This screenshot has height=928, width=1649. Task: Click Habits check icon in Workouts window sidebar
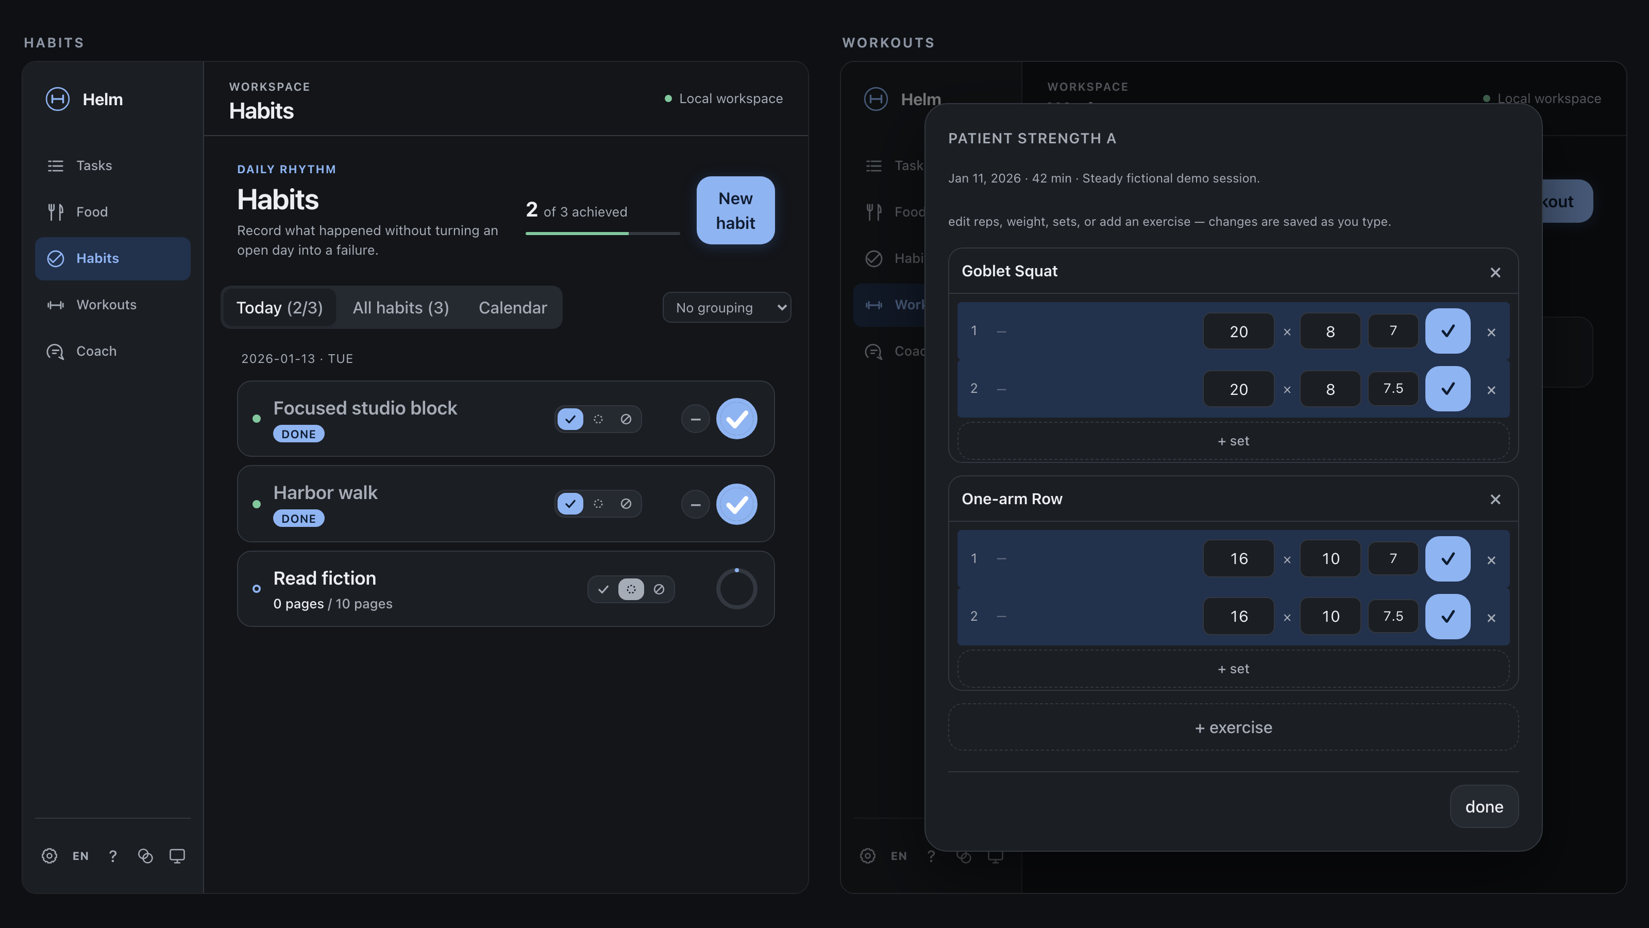[x=874, y=258]
